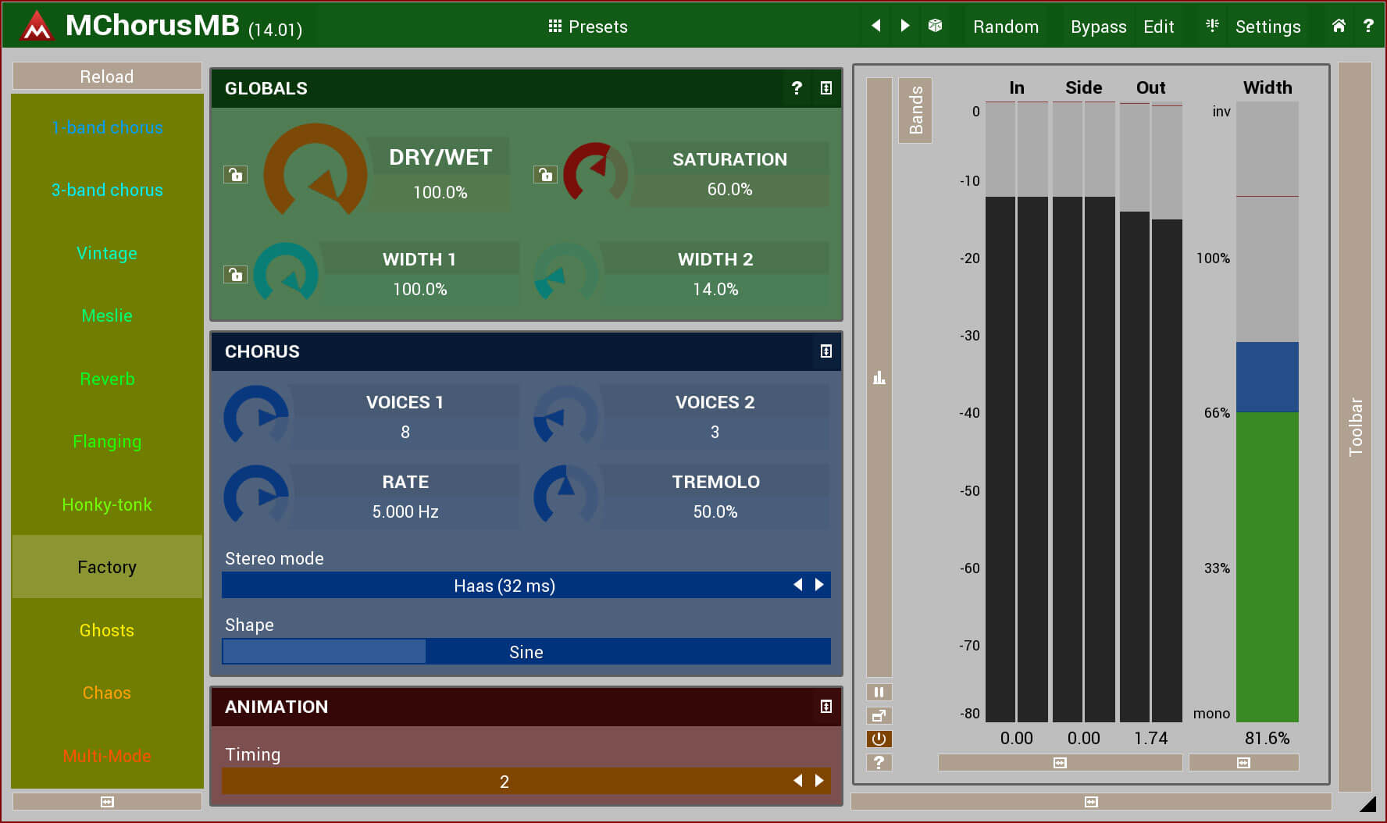
Task: Click the window resize corner grip
Action: click(1367, 804)
